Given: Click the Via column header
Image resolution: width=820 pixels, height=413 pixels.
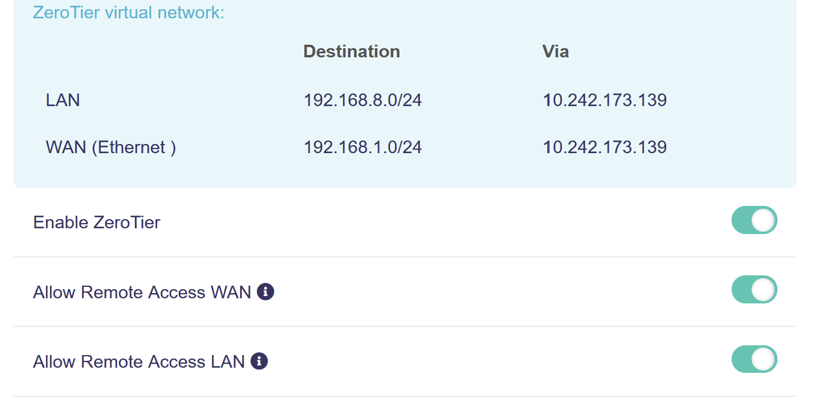Looking at the screenshot, I should pos(555,52).
